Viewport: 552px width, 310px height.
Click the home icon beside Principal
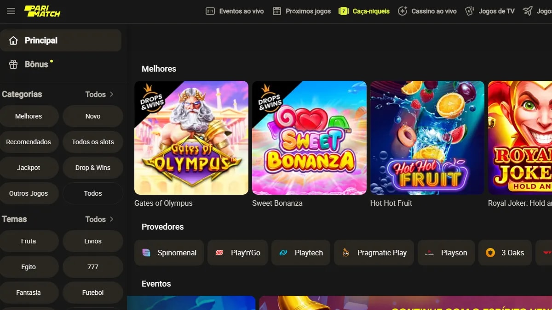[x=13, y=40]
